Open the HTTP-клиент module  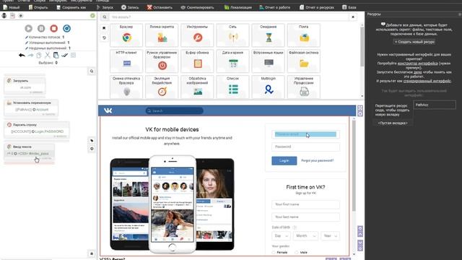[126, 61]
